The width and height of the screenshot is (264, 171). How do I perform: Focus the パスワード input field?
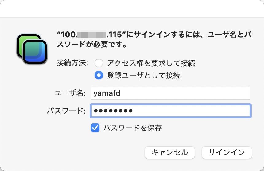coord(171,111)
